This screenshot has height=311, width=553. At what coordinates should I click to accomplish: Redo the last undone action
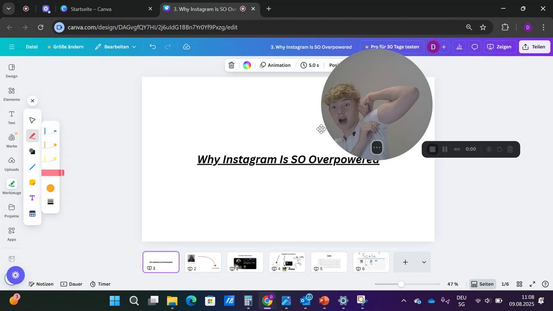168,47
